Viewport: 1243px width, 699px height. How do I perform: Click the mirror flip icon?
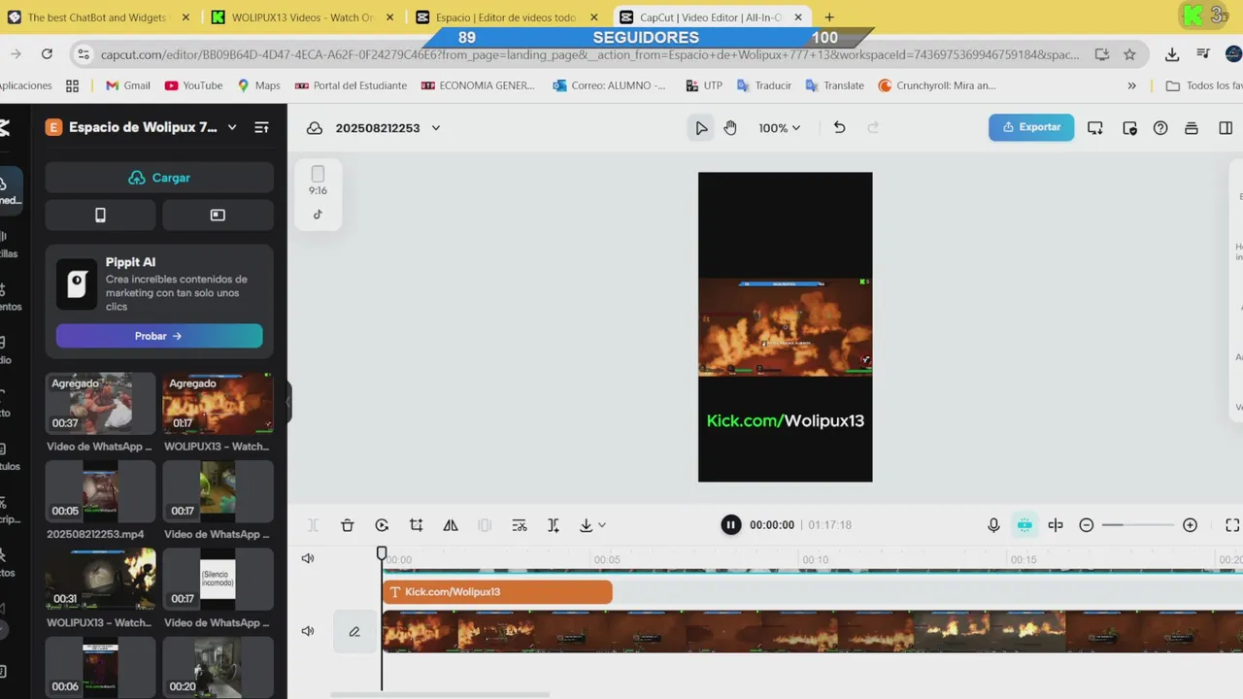(x=451, y=525)
